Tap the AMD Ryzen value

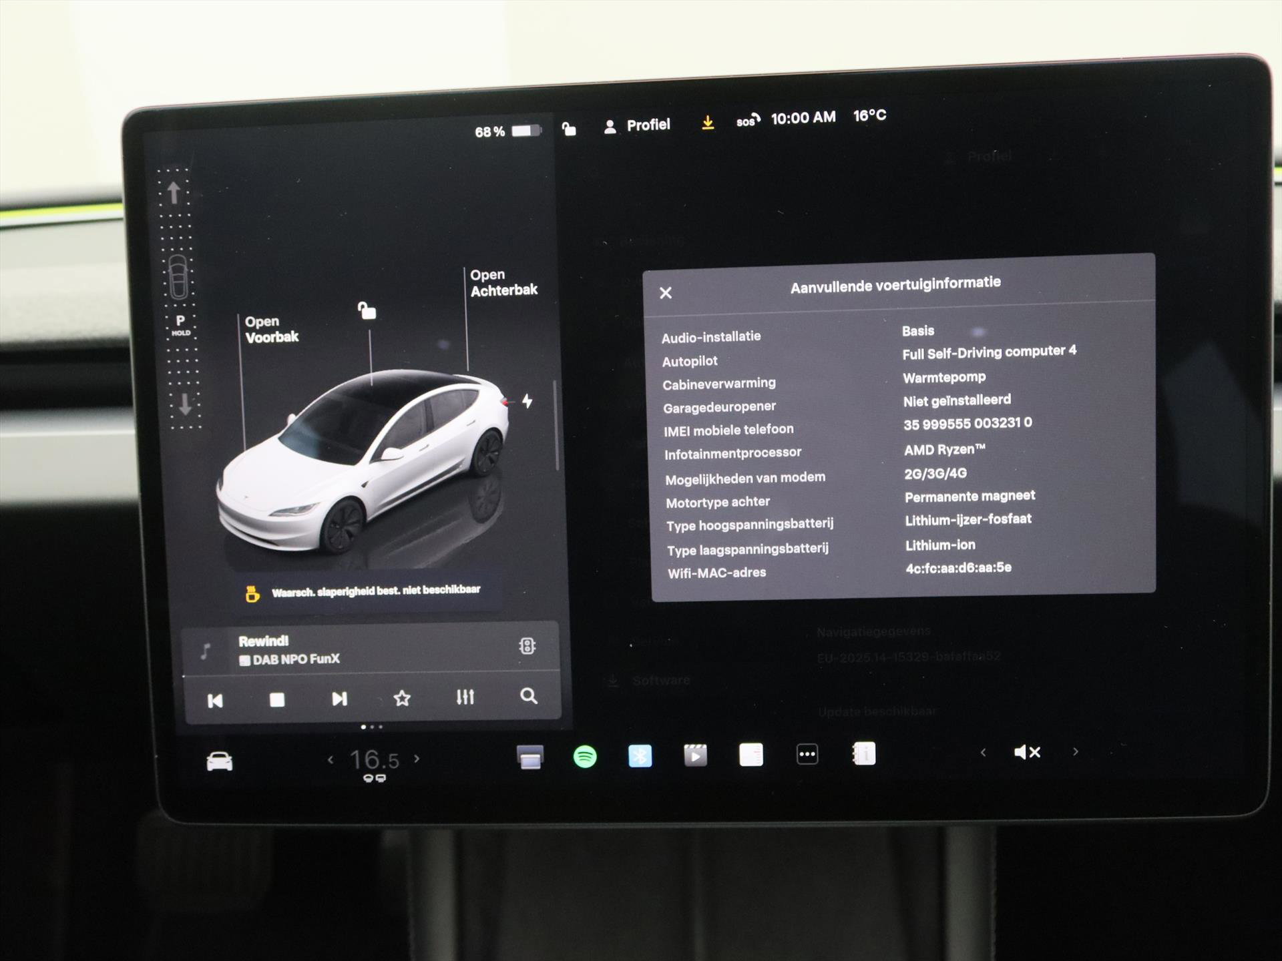[x=945, y=450]
